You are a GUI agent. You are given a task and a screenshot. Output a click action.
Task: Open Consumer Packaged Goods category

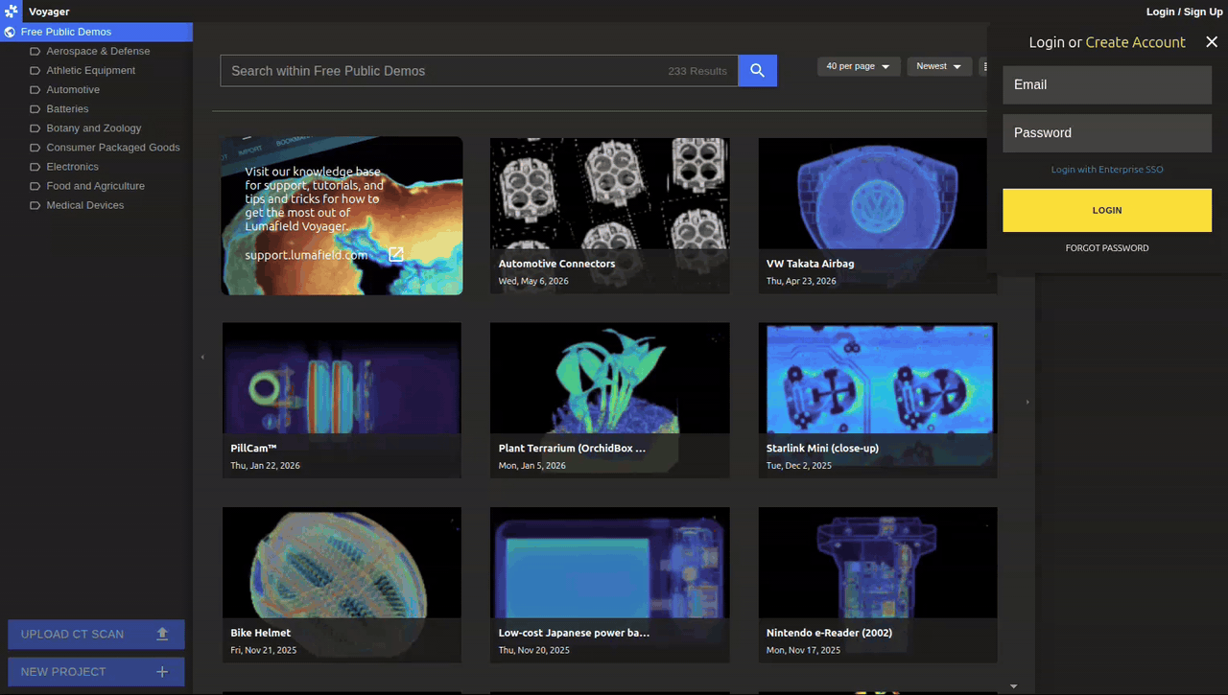pyautogui.click(x=113, y=148)
